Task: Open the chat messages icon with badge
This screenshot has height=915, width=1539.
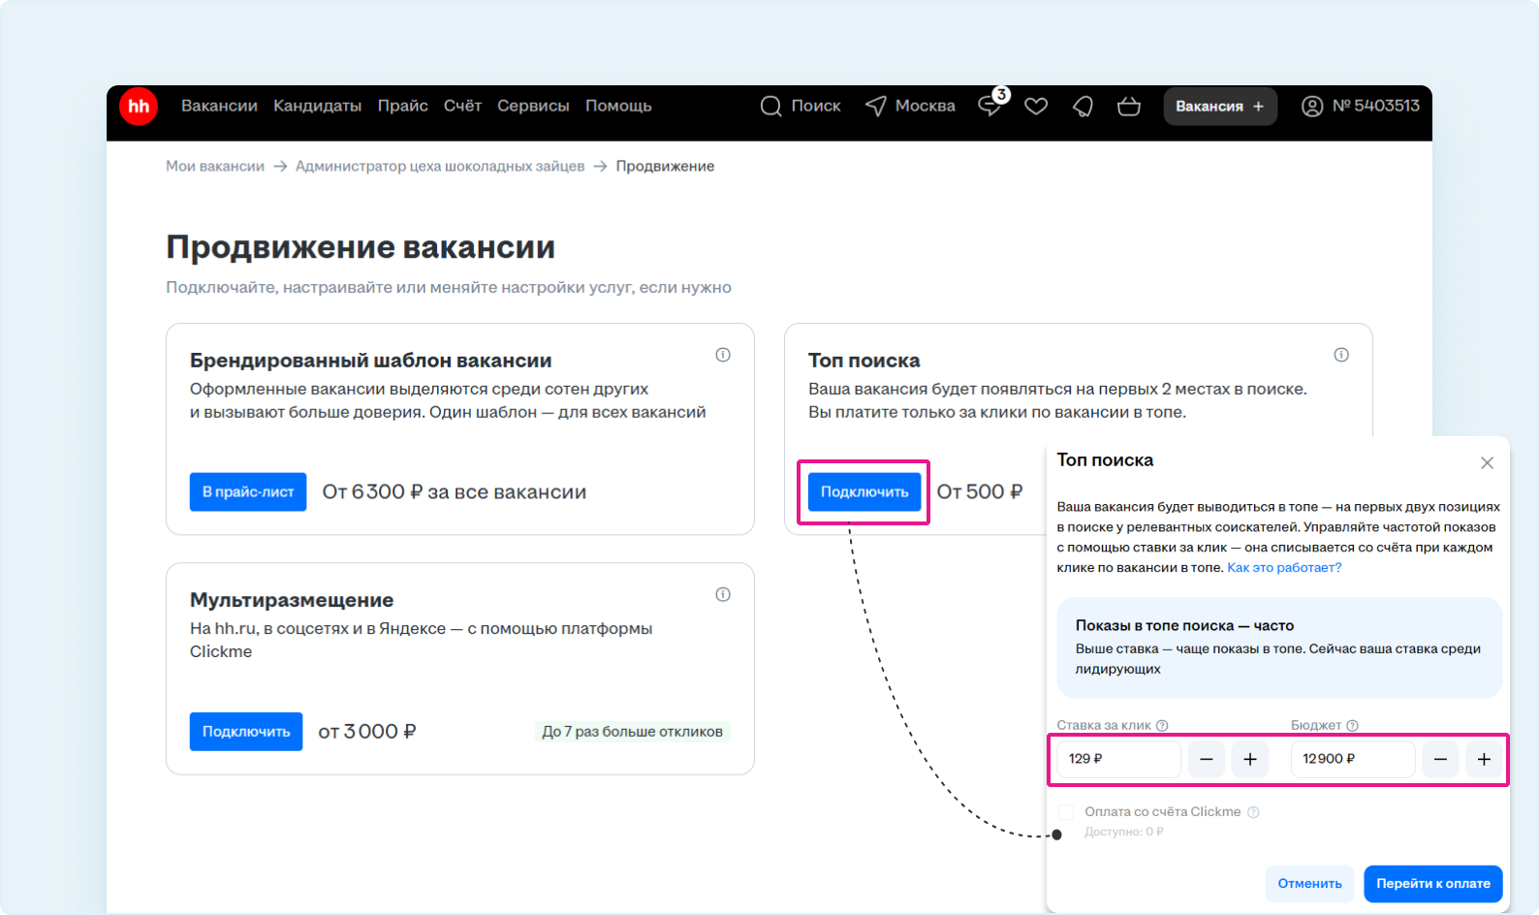Action: [x=989, y=107]
